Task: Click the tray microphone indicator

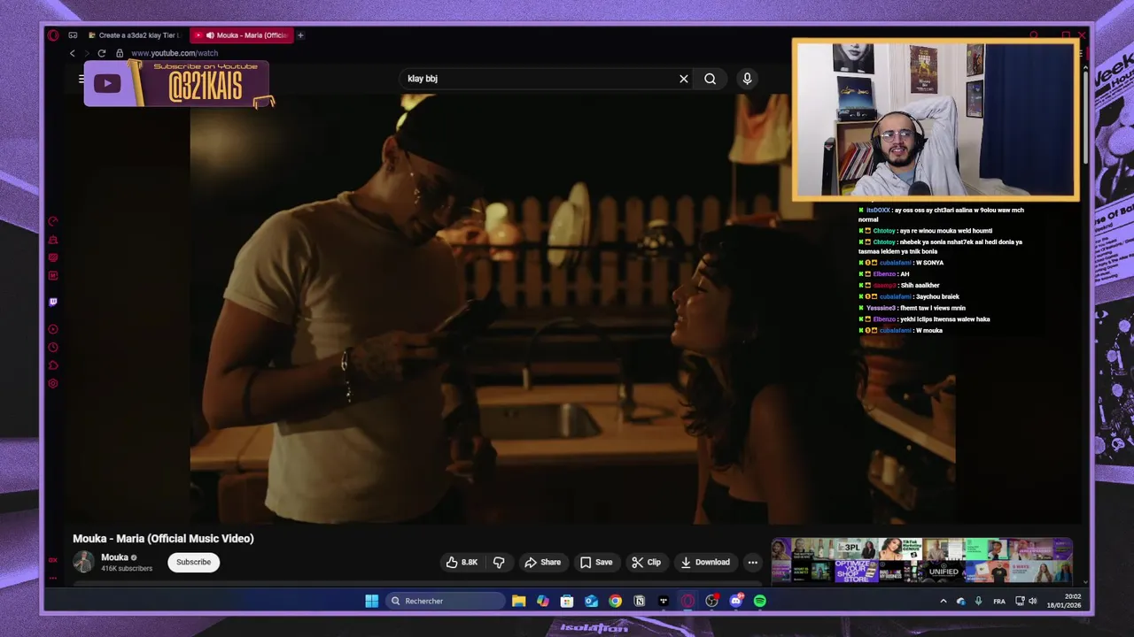Action: pos(978,602)
